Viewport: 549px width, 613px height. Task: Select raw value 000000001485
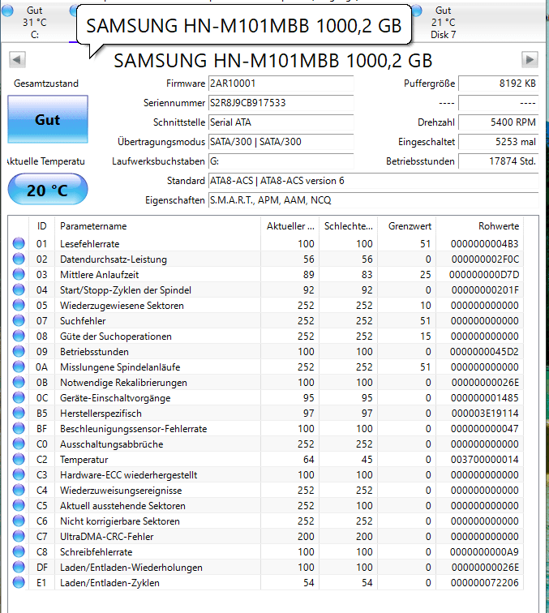(x=484, y=398)
